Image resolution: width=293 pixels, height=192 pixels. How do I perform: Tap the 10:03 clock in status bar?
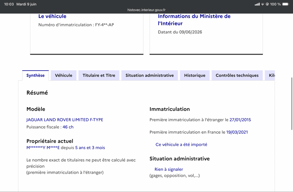tap(9, 4)
